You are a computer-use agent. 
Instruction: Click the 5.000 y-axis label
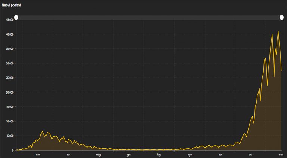pos(10,136)
